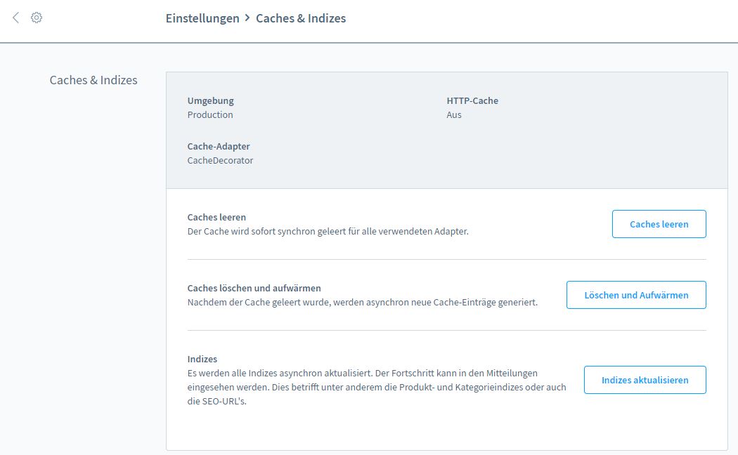
Task: Click the Löschen und Aufwärmen button
Action: [x=636, y=295]
